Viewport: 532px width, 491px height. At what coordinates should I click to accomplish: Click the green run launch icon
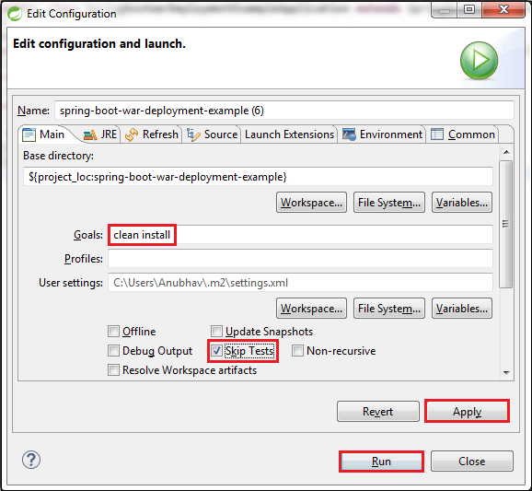click(479, 61)
